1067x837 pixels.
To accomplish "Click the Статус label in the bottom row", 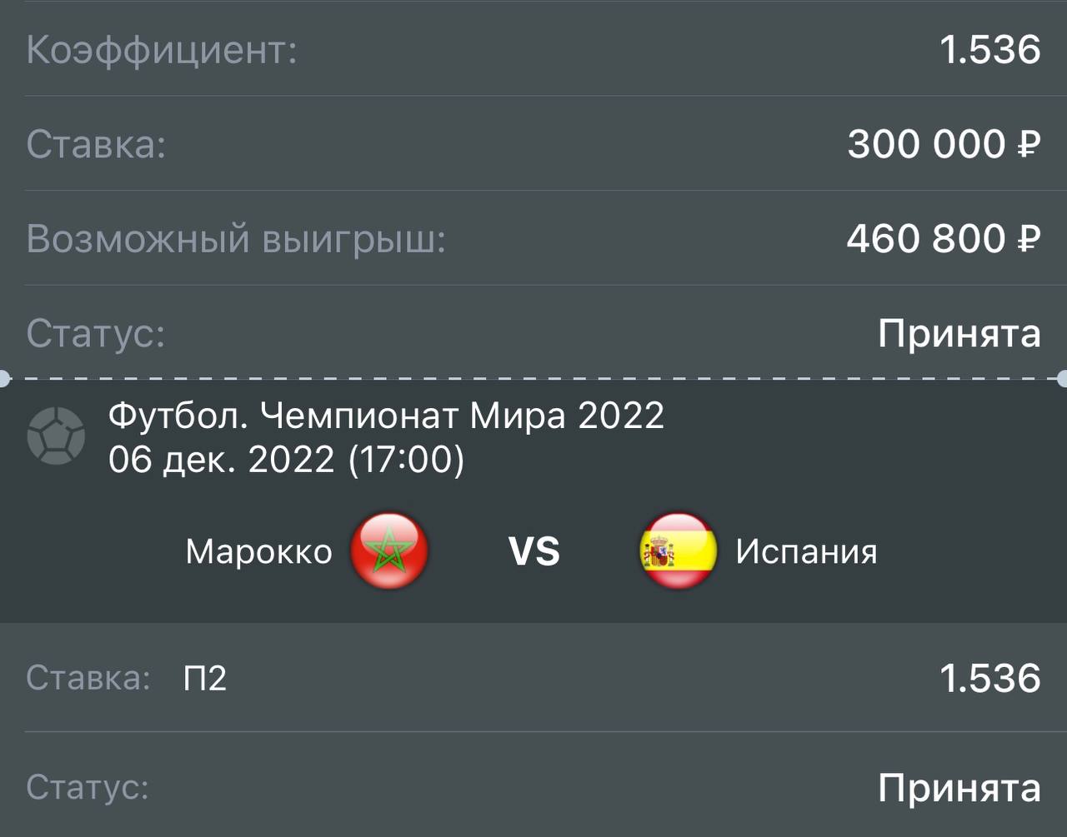I will pyautogui.click(x=88, y=788).
